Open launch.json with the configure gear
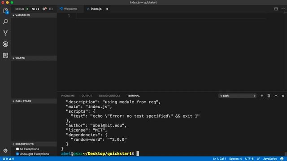This screenshot has height=161, width=287. (44, 9)
